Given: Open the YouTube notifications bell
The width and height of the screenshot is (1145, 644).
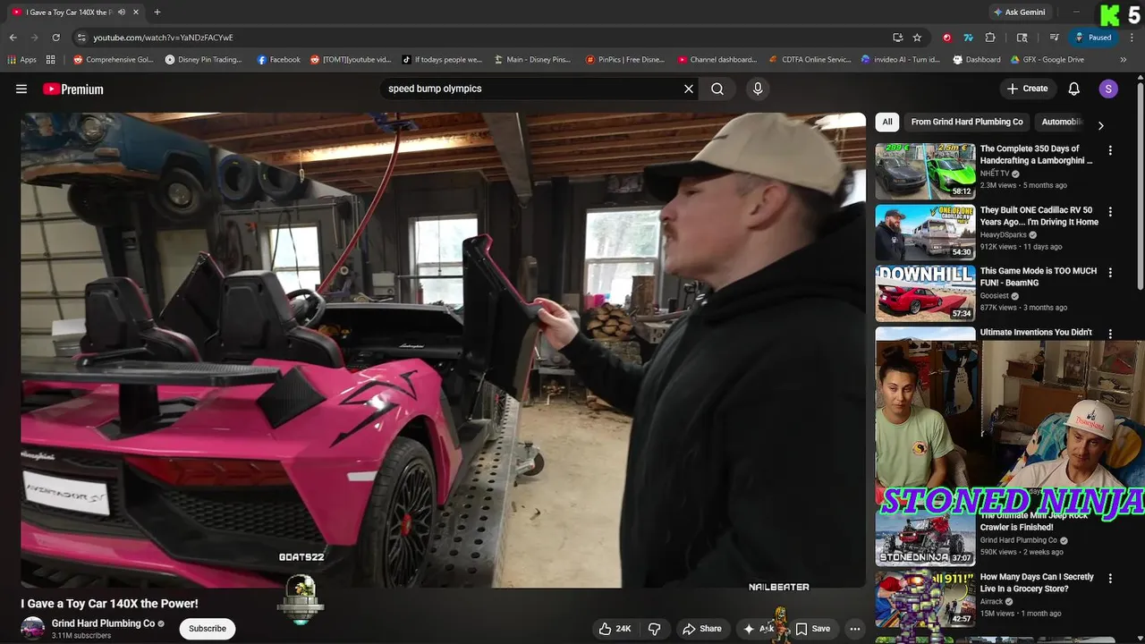Looking at the screenshot, I should [1074, 89].
